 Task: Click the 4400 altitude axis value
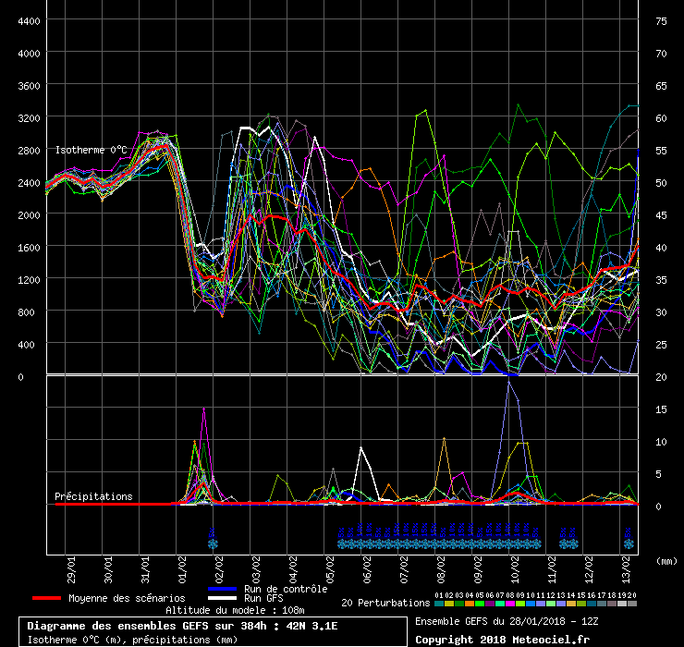[x=29, y=21]
